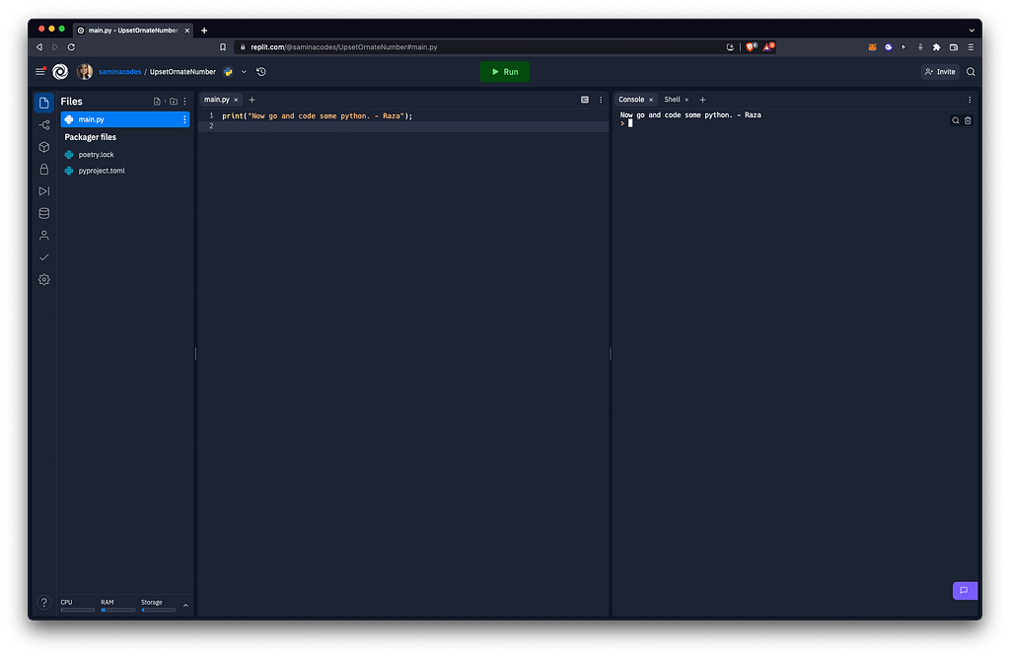Open the Files panel three-dot menu
This screenshot has height=657, width=1010.
[184, 102]
